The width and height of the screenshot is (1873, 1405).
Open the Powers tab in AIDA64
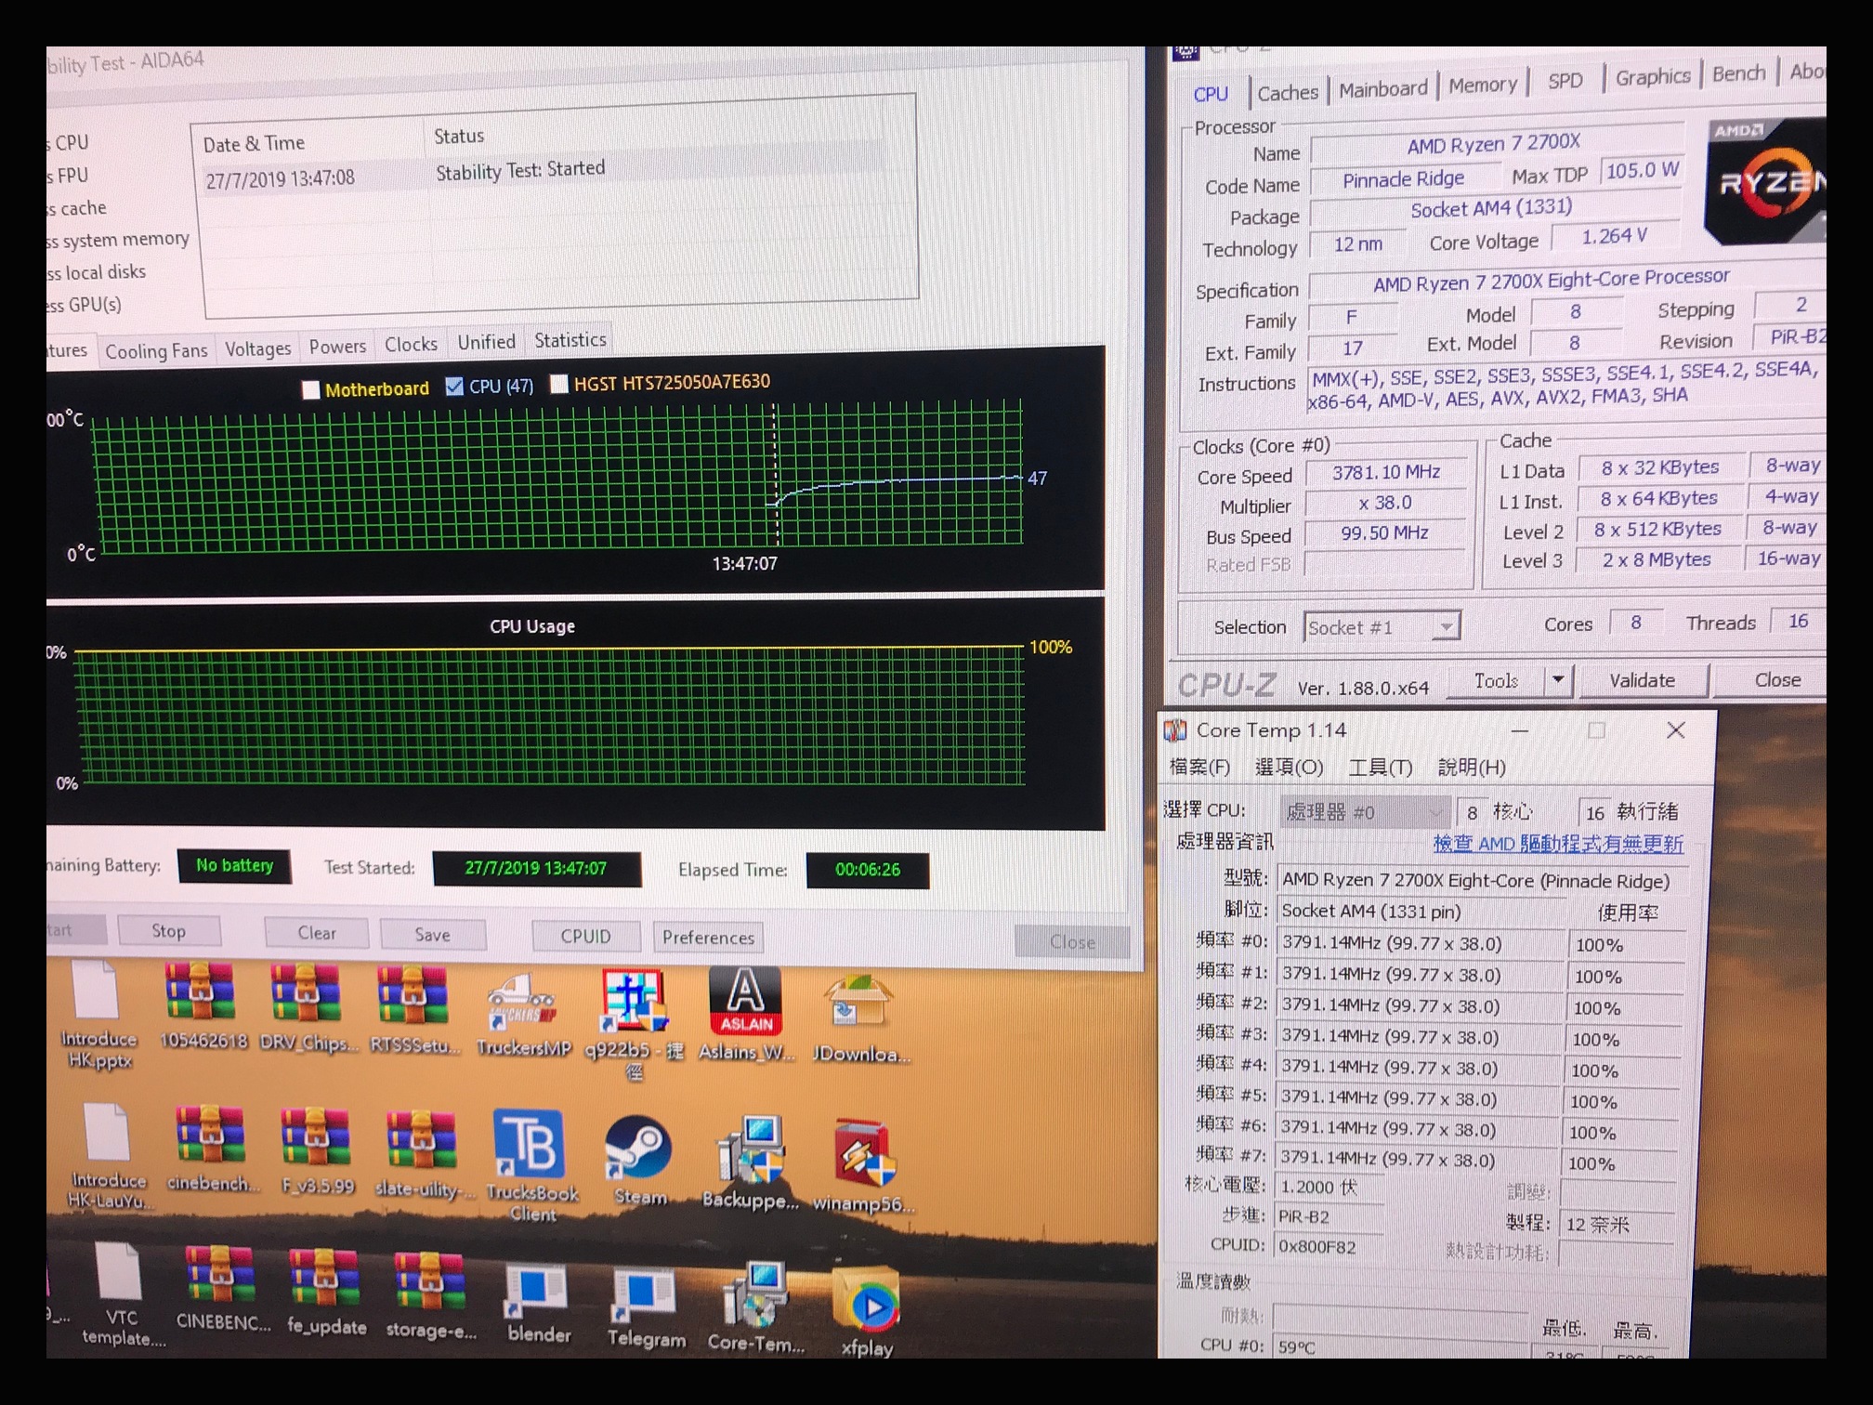coord(337,347)
